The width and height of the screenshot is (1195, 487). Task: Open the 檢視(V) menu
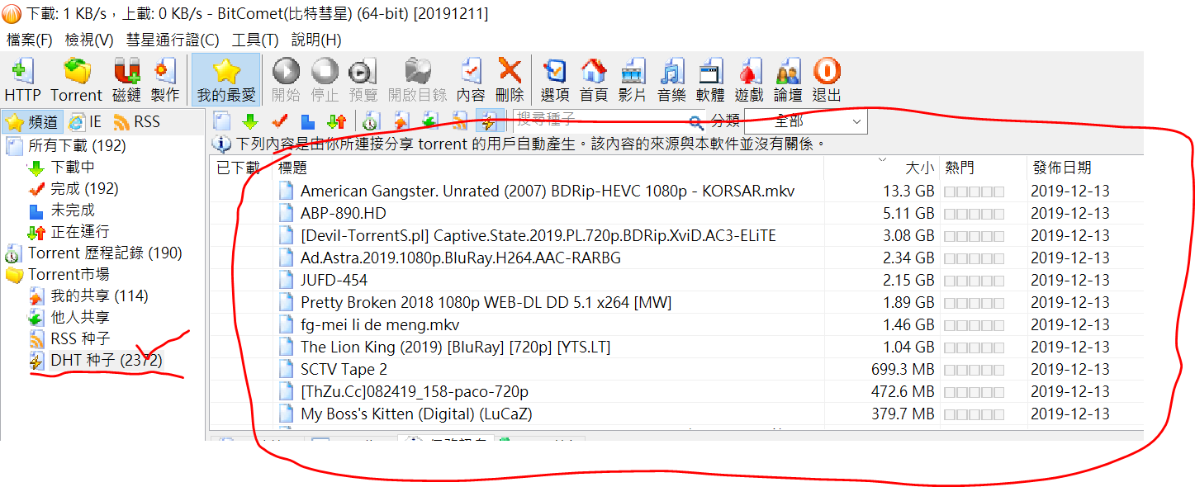coord(89,40)
